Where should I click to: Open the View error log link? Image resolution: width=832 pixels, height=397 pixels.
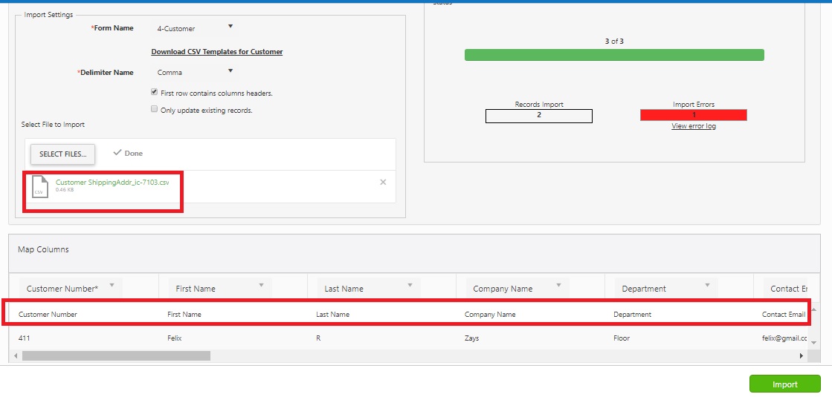tap(693, 126)
